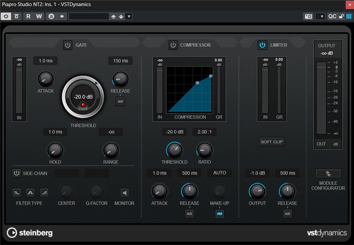Click limiter release value 500 ms field
The image size is (354, 245).
pyautogui.click(x=288, y=173)
